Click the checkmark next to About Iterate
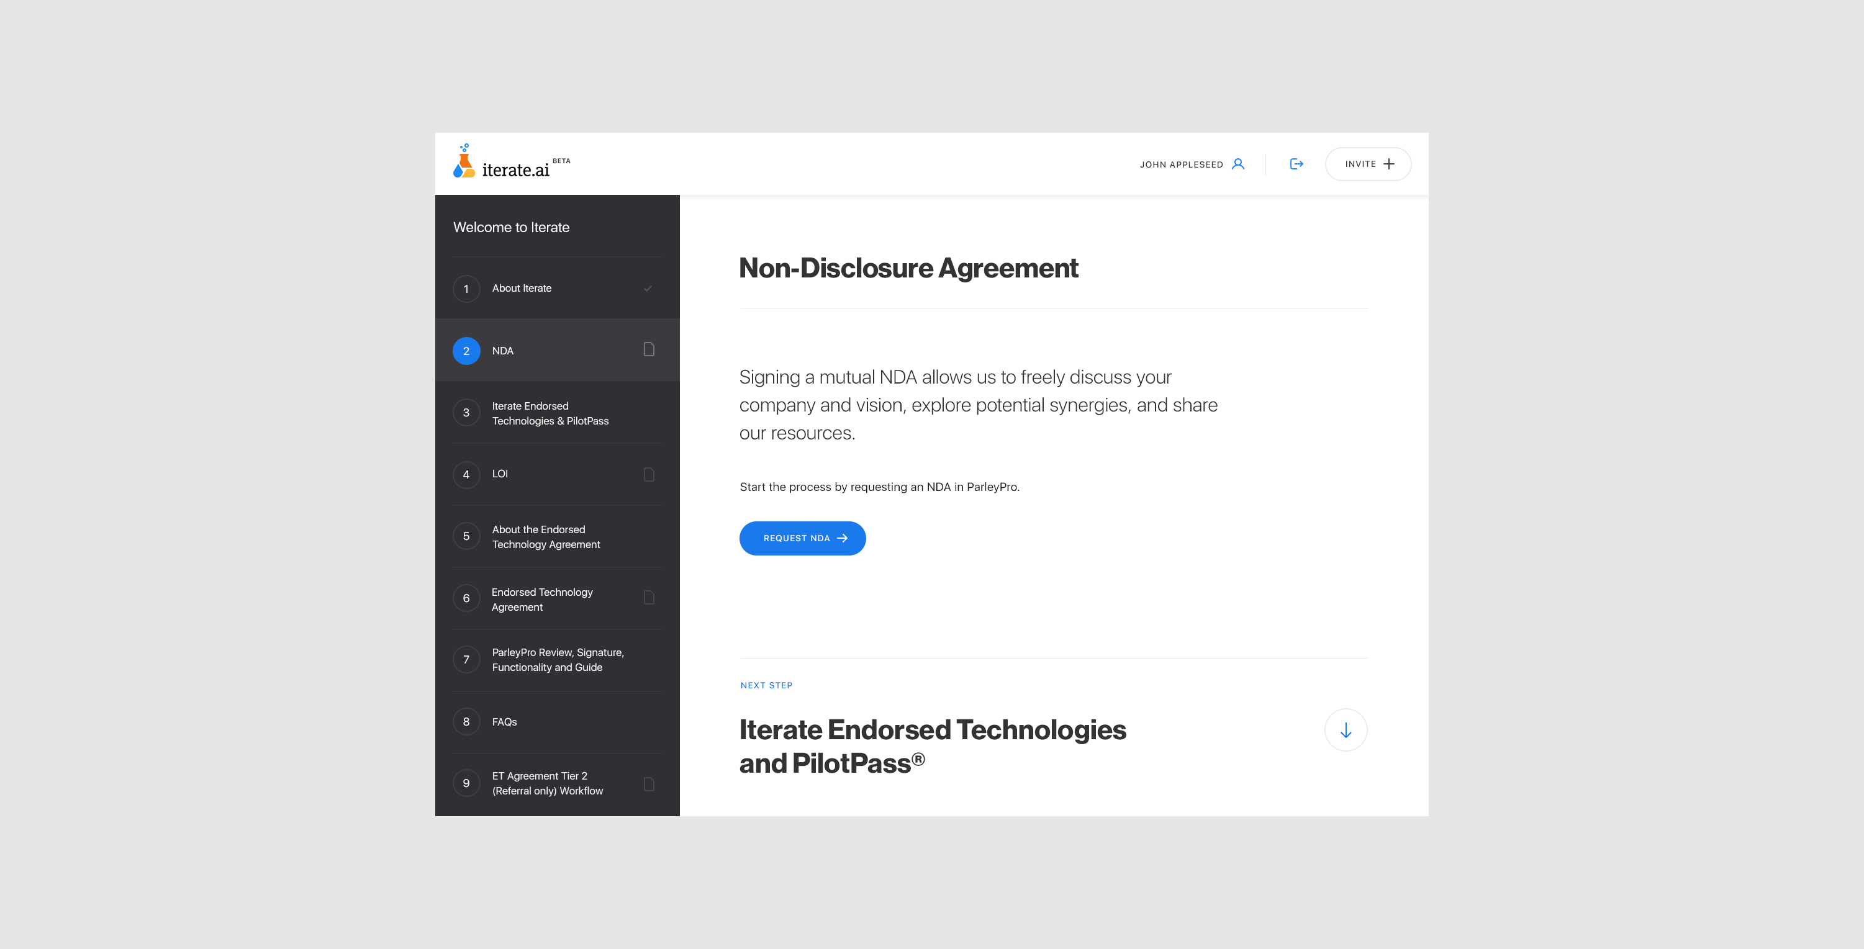Viewport: 1864px width, 949px height. point(648,289)
